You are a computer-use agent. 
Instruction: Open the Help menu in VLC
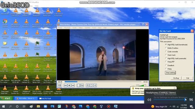pos(105,28)
